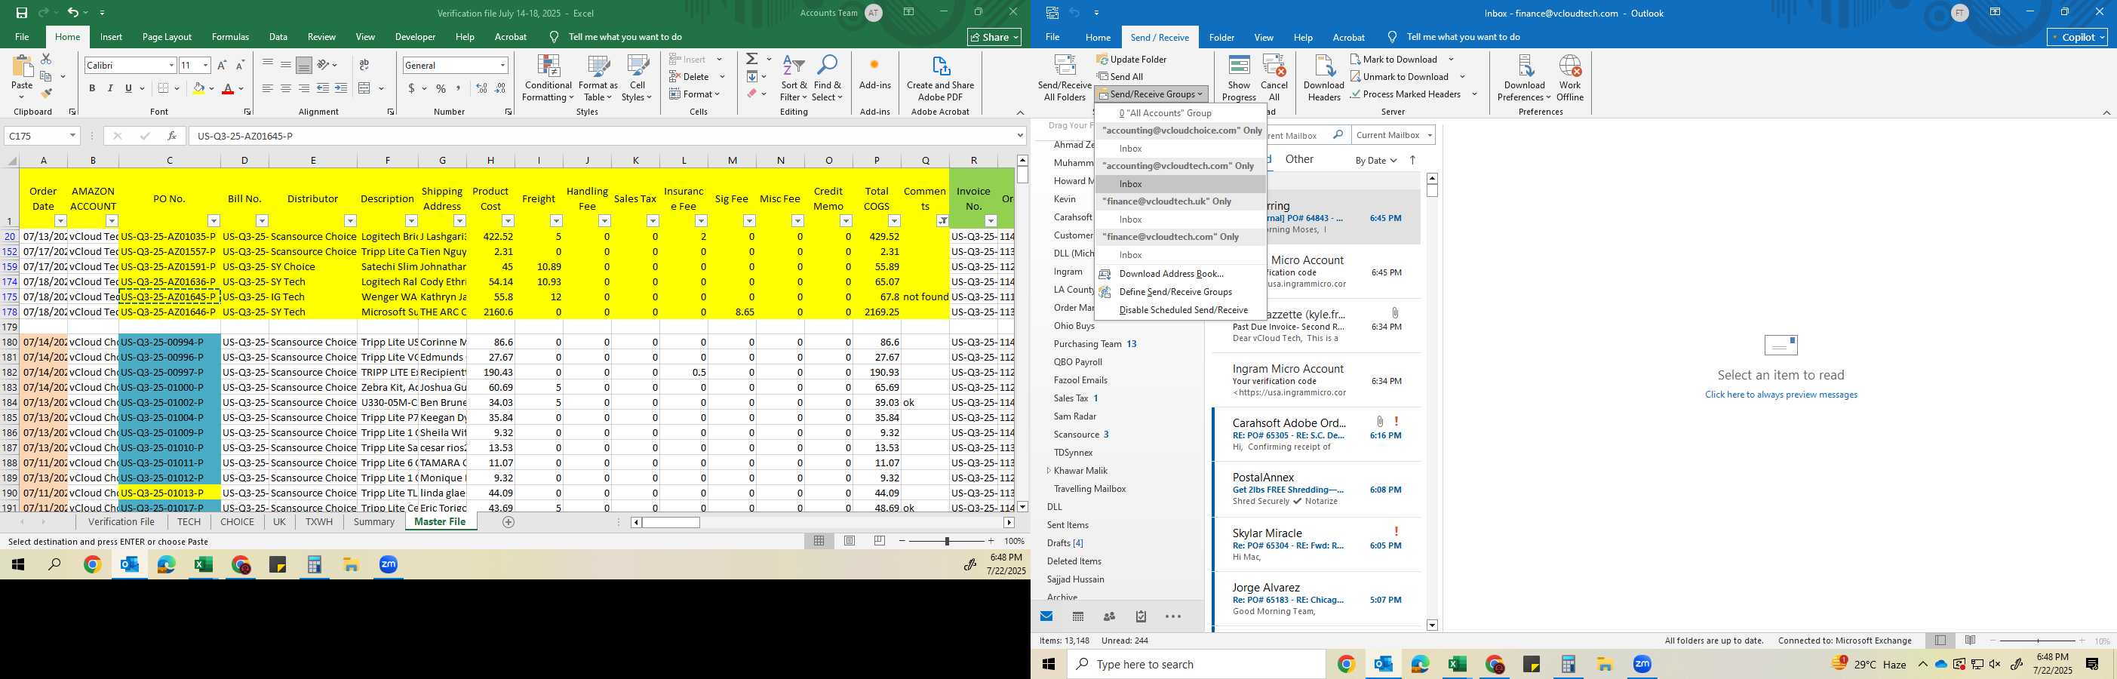Image resolution: width=2117 pixels, height=679 pixels.
Task: Expand the Send/Receive Groups dropdown
Action: coord(1151,94)
